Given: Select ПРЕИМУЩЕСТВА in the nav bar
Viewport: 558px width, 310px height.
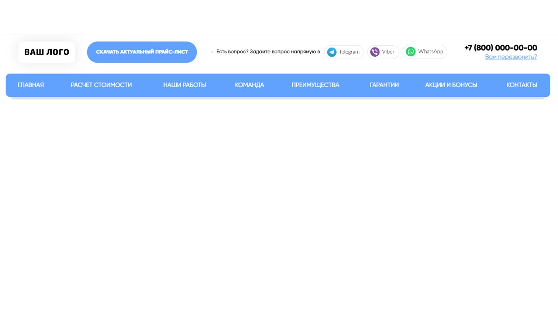Looking at the screenshot, I should click(x=315, y=85).
